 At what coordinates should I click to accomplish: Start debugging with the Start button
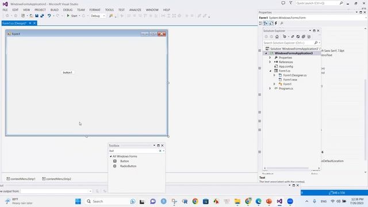click(x=72, y=16)
